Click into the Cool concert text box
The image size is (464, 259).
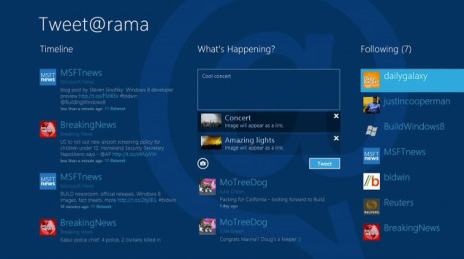point(269,90)
